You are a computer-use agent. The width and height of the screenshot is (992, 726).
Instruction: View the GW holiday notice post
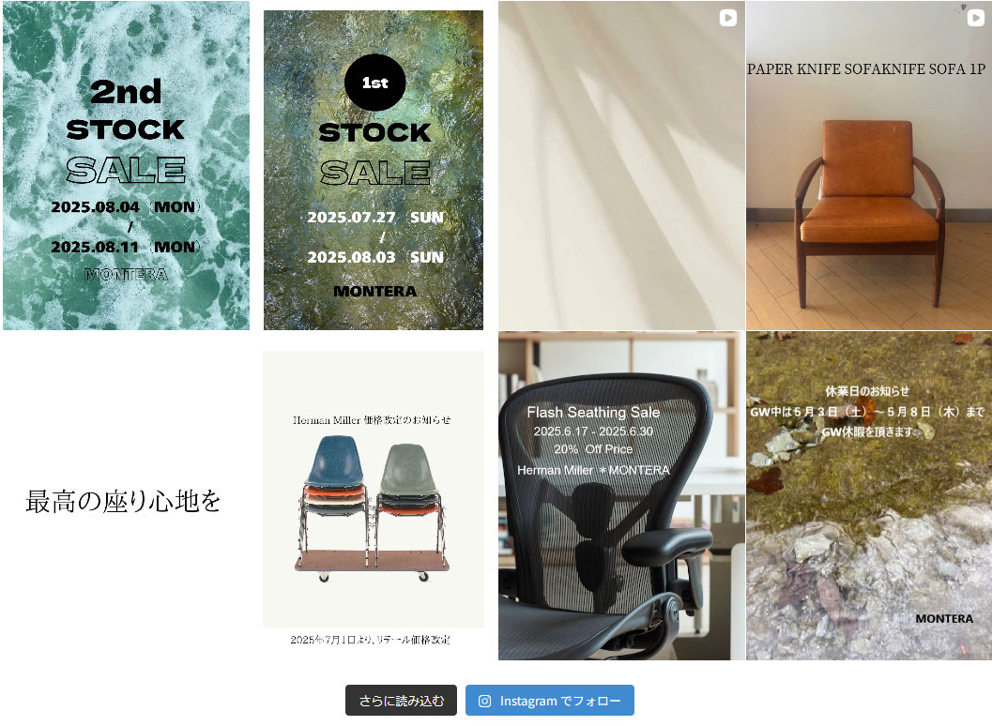tap(869, 496)
